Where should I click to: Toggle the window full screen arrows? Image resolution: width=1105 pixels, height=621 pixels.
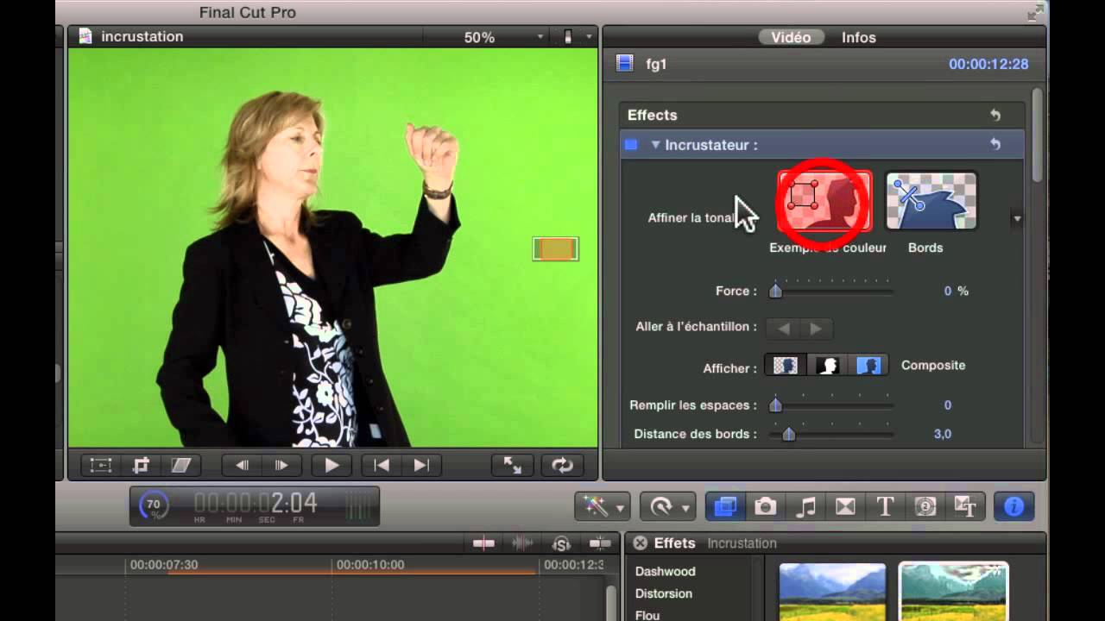click(1034, 12)
